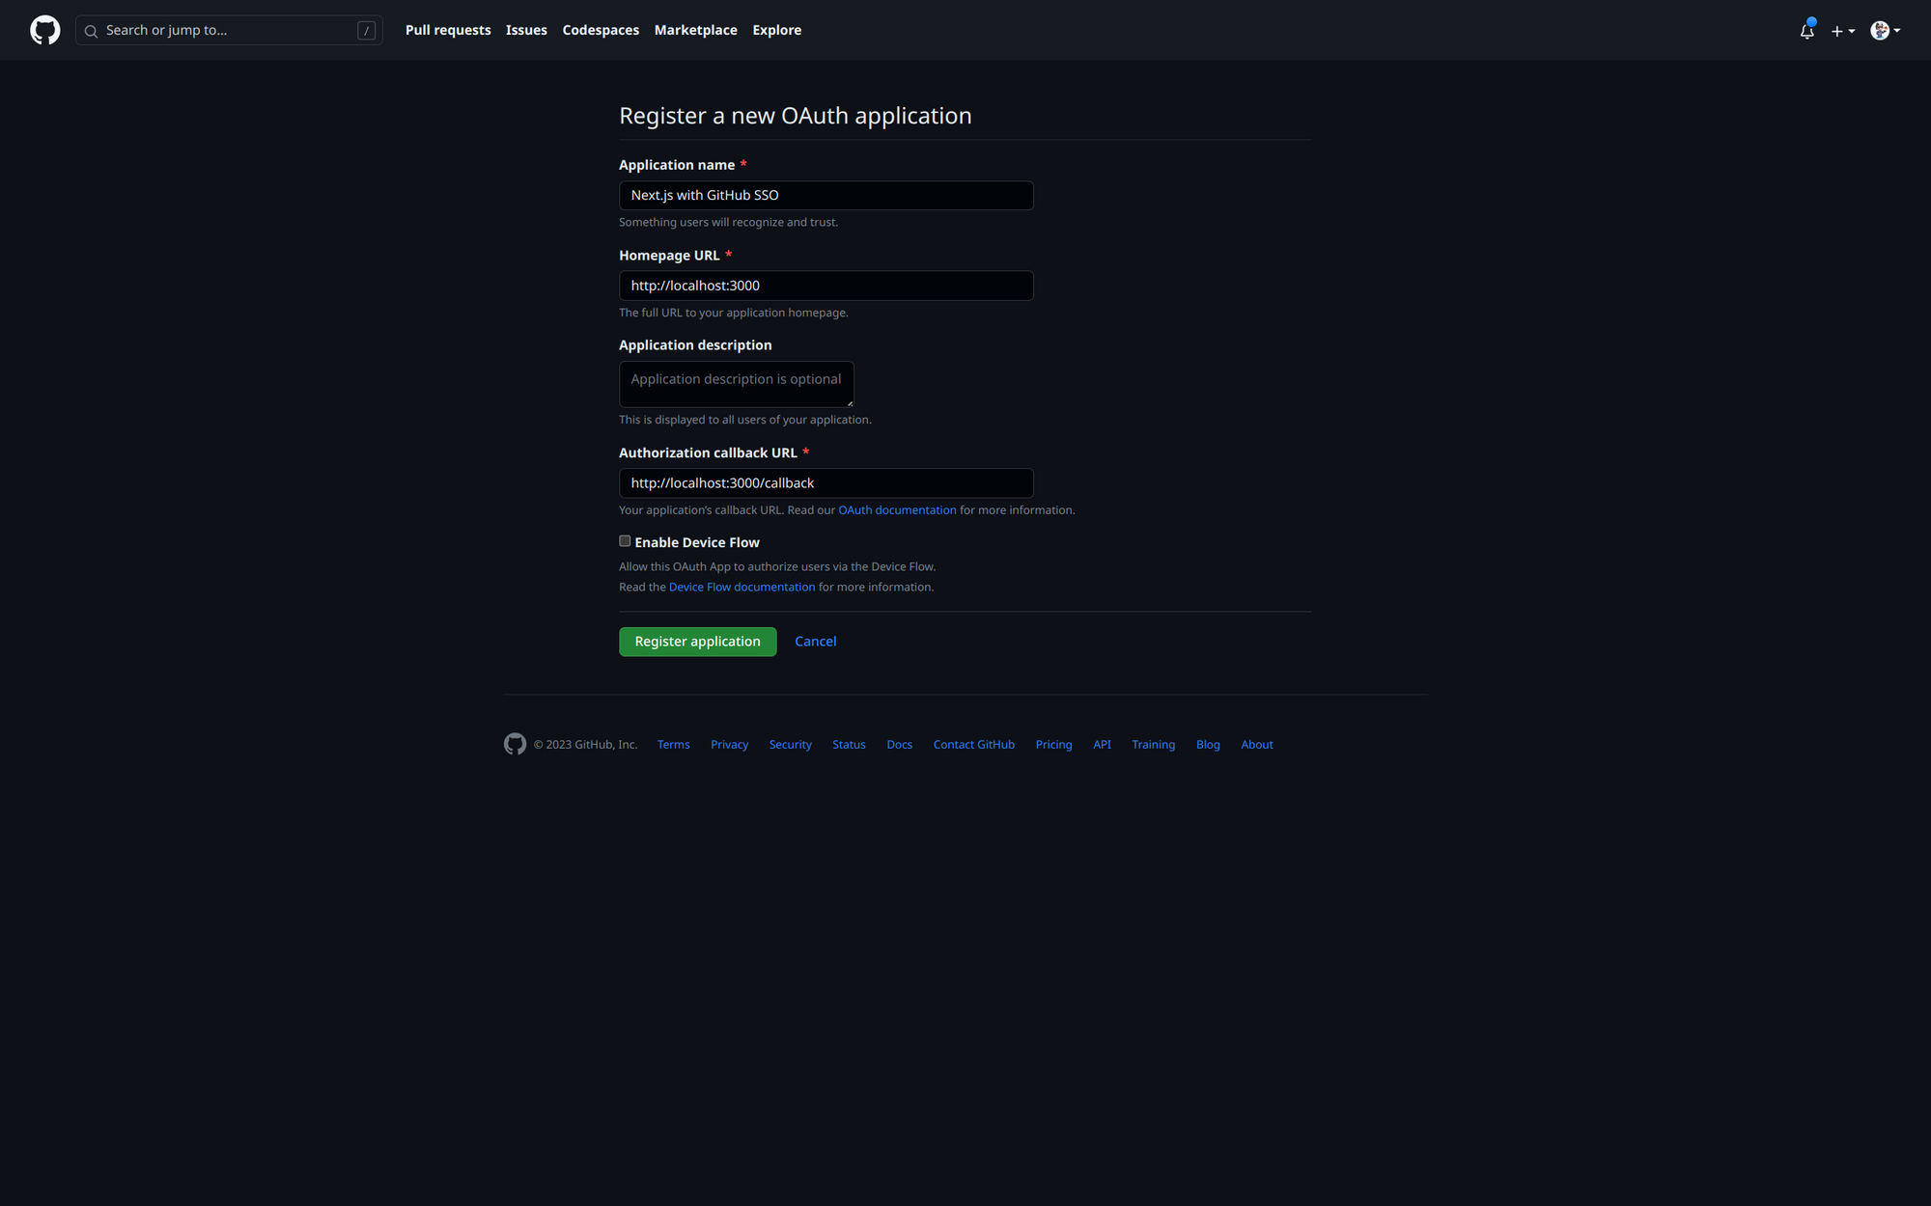Open the Privacy footer link
Screen dimensions: 1931x1206
pos(729,745)
